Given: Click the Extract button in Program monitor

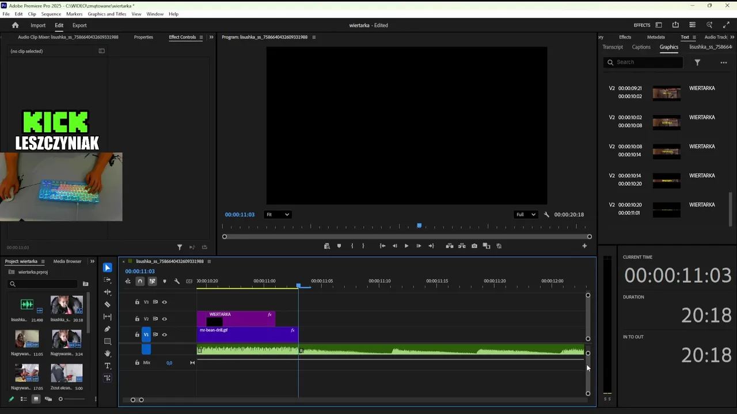Looking at the screenshot, I should pyautogui.click(x=462, y=246).
